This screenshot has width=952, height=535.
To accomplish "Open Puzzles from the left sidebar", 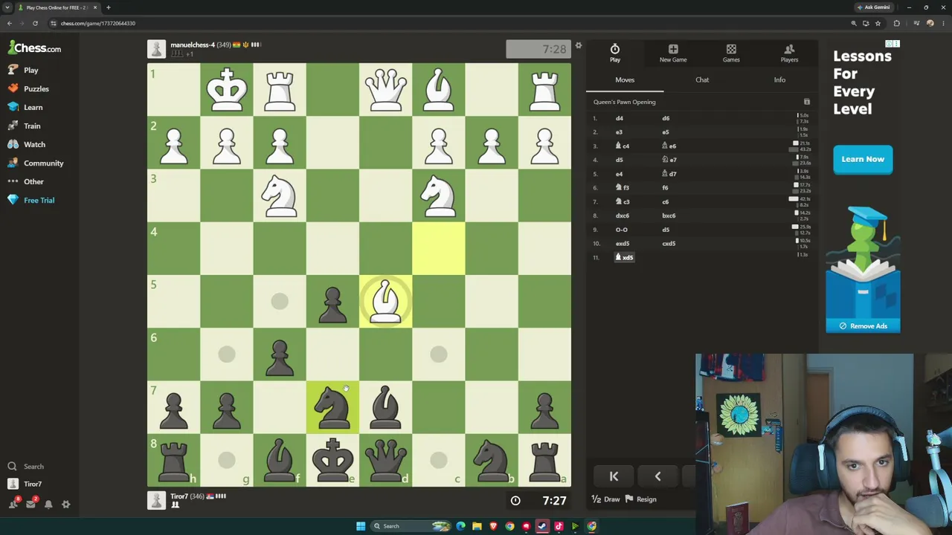I will [x=28, y=88].
